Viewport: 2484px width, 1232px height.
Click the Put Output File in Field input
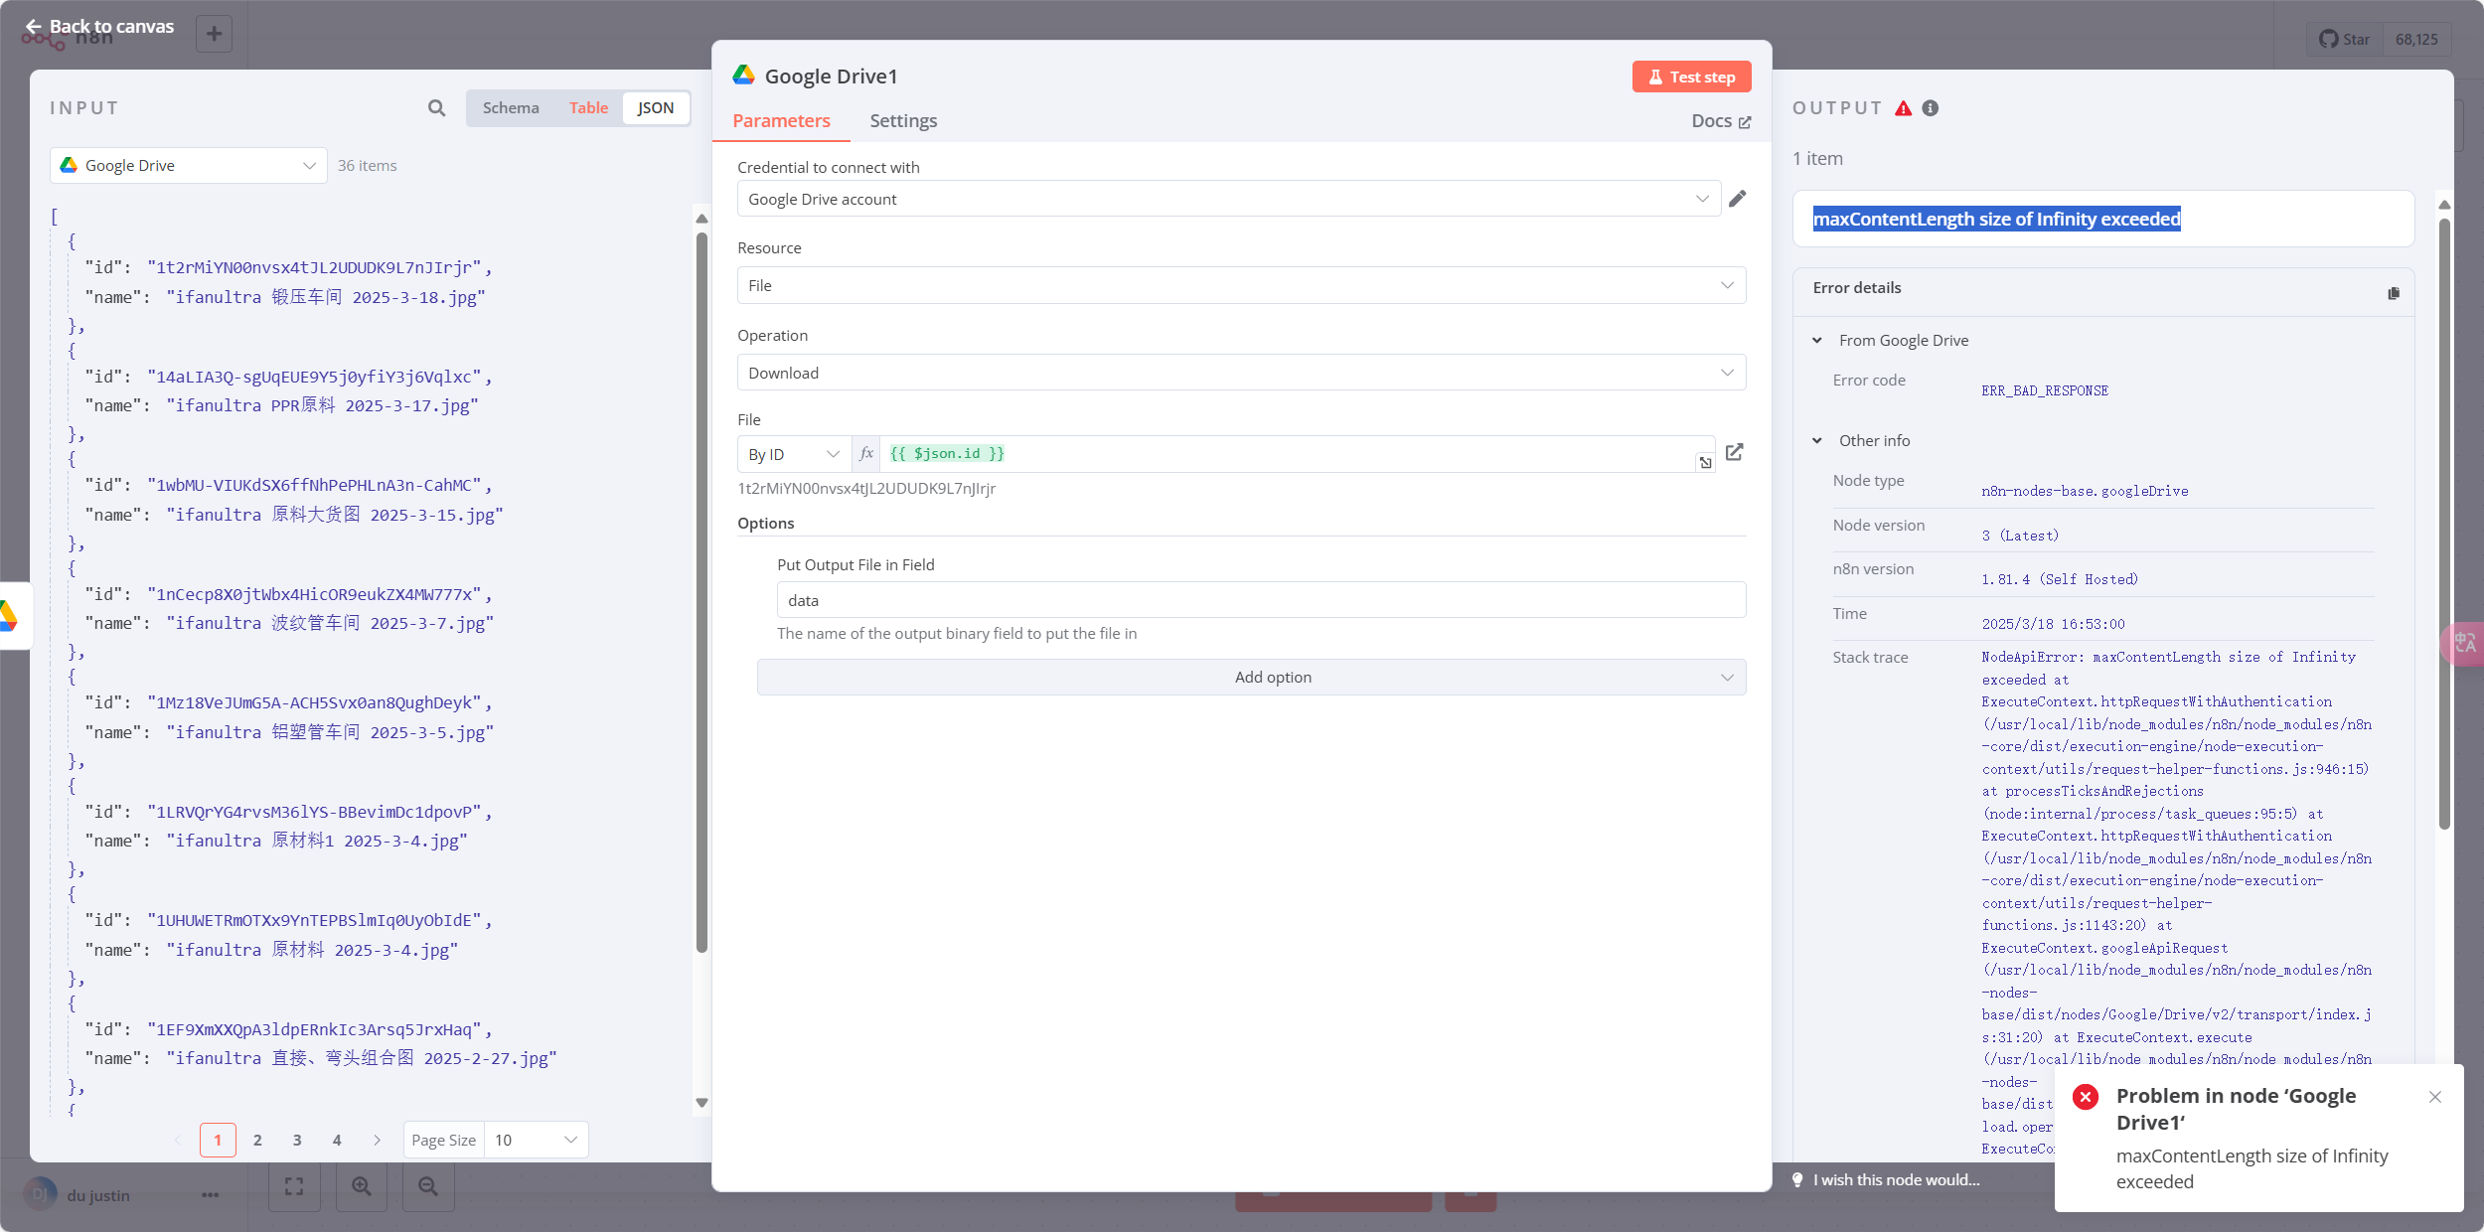click(x=1260, y=600)
